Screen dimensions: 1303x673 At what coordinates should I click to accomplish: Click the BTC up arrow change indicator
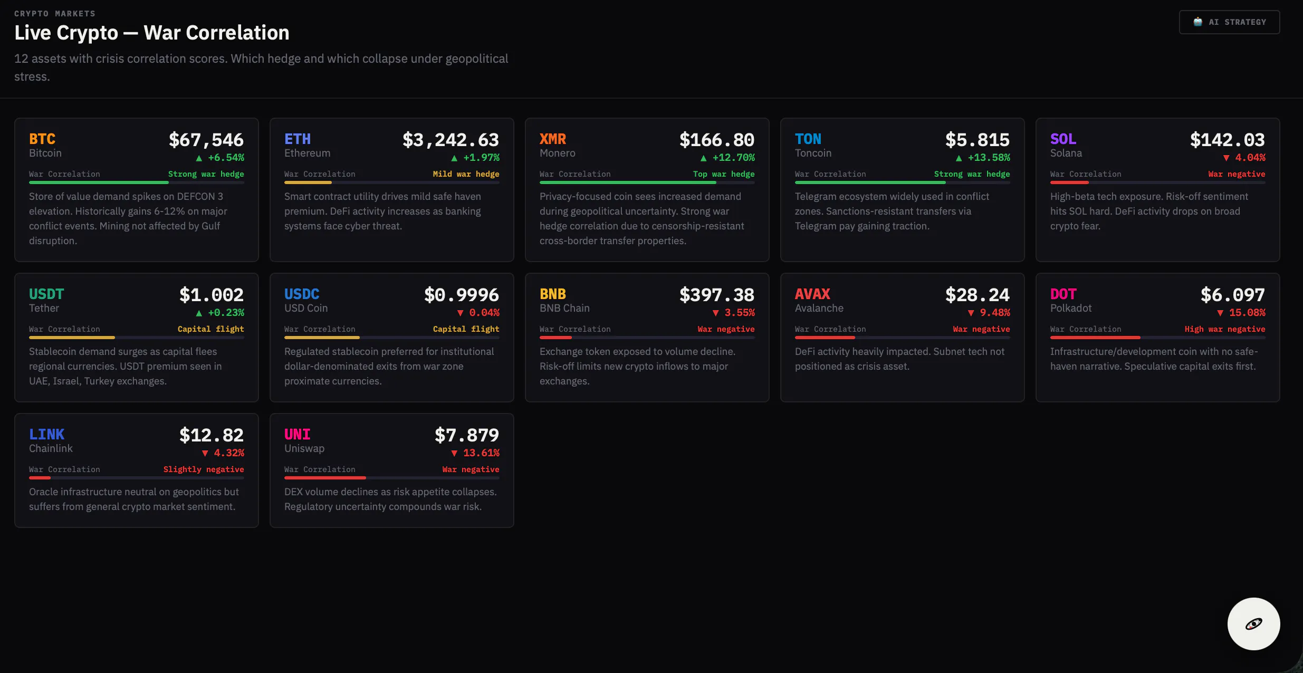(199, 158)
